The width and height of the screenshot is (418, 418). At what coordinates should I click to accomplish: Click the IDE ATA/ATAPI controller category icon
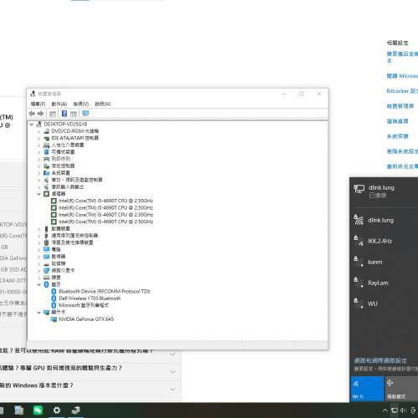click(47, 138)
